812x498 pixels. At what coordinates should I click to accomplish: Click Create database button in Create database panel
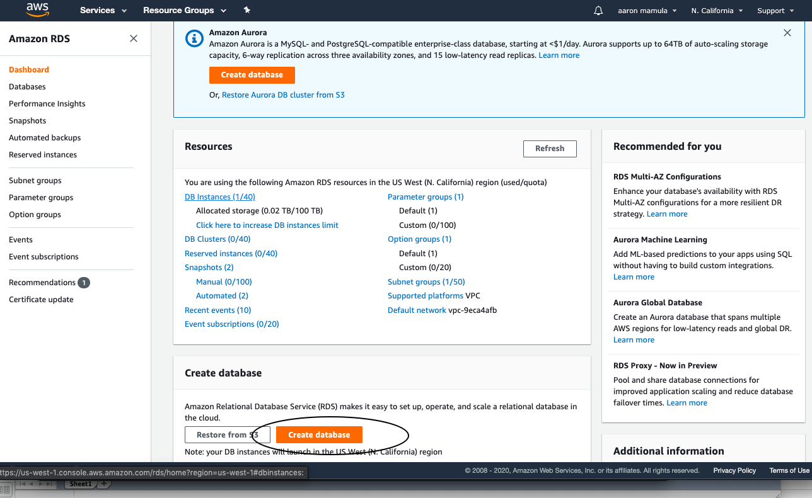319,435
